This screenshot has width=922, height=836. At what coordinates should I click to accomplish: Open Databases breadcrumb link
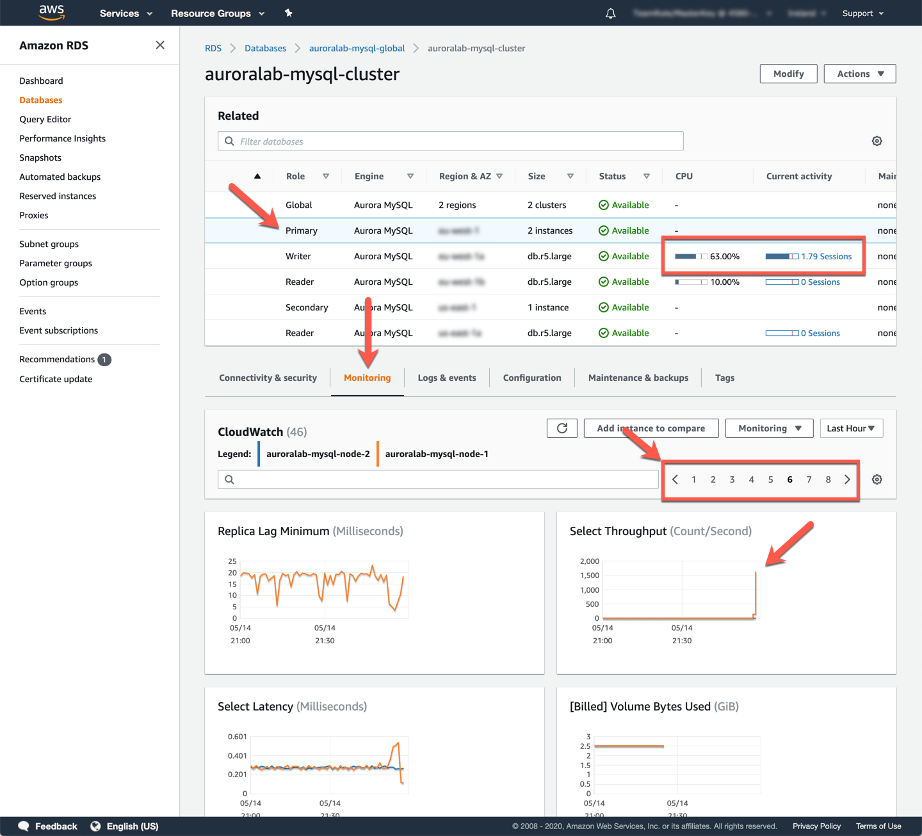point(265,48)
